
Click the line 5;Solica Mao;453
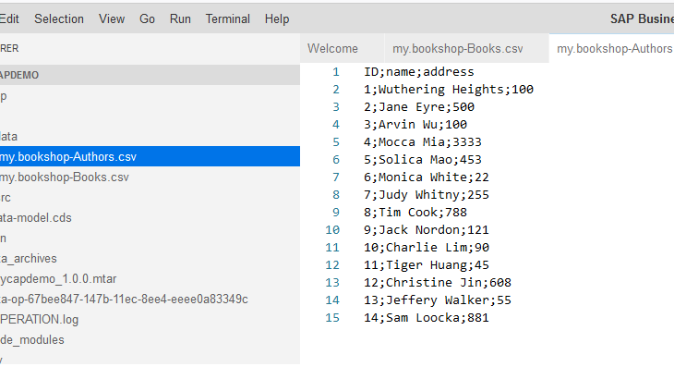coord(423,160)
